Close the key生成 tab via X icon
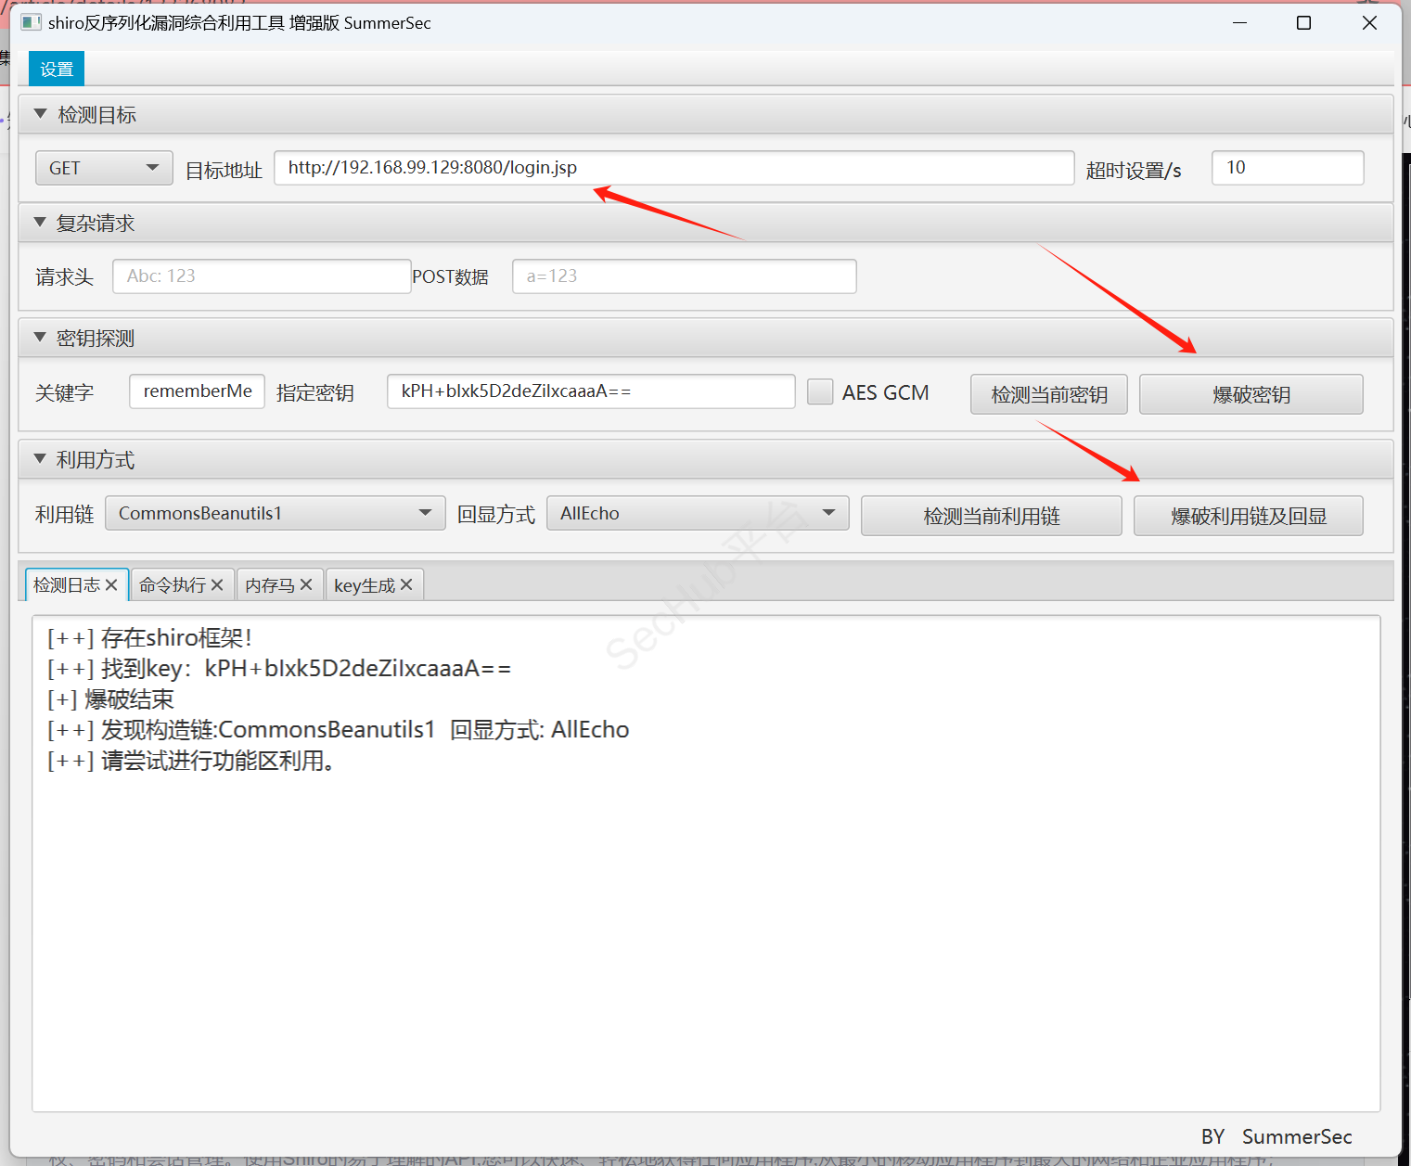Viewport: 1411px width, 1166px height. 406,585
